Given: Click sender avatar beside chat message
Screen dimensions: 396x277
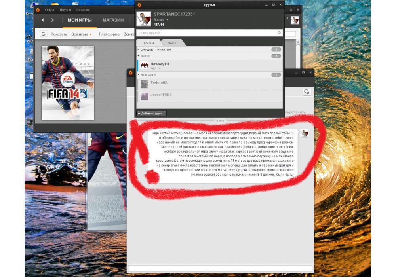Looking at the screenshot, I should tap(304, 133).
